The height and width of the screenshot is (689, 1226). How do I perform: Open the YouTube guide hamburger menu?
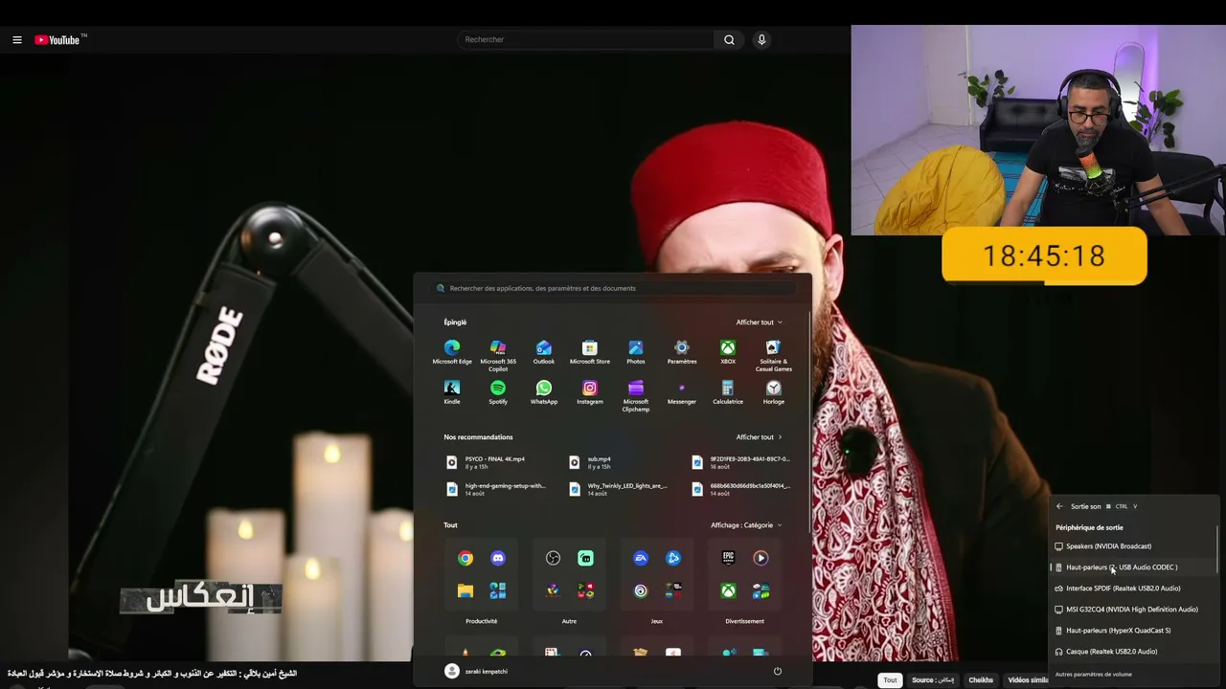pyautogui.click(x=17, y=39)
